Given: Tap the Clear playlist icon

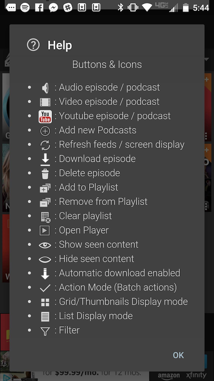Looking at the screenshot, I should click(x=45, y=217).
